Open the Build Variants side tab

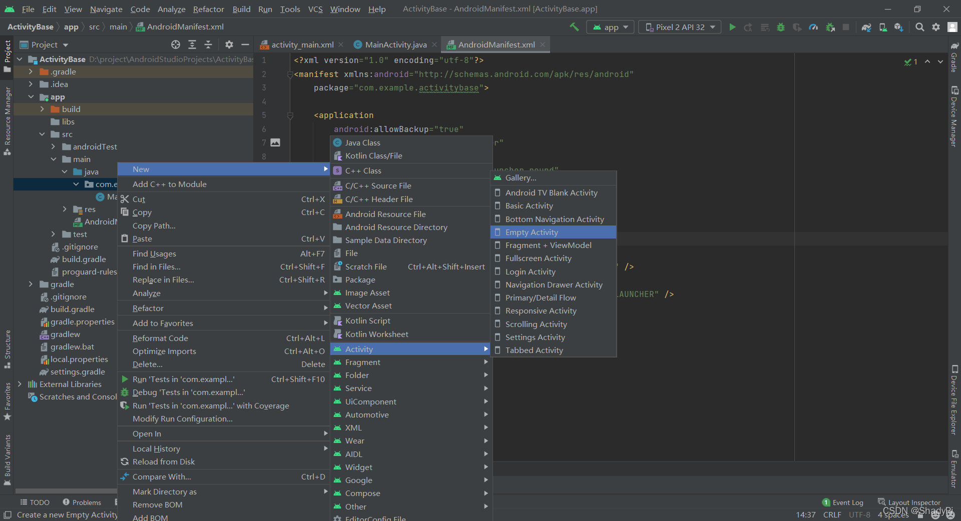[7, 460]
